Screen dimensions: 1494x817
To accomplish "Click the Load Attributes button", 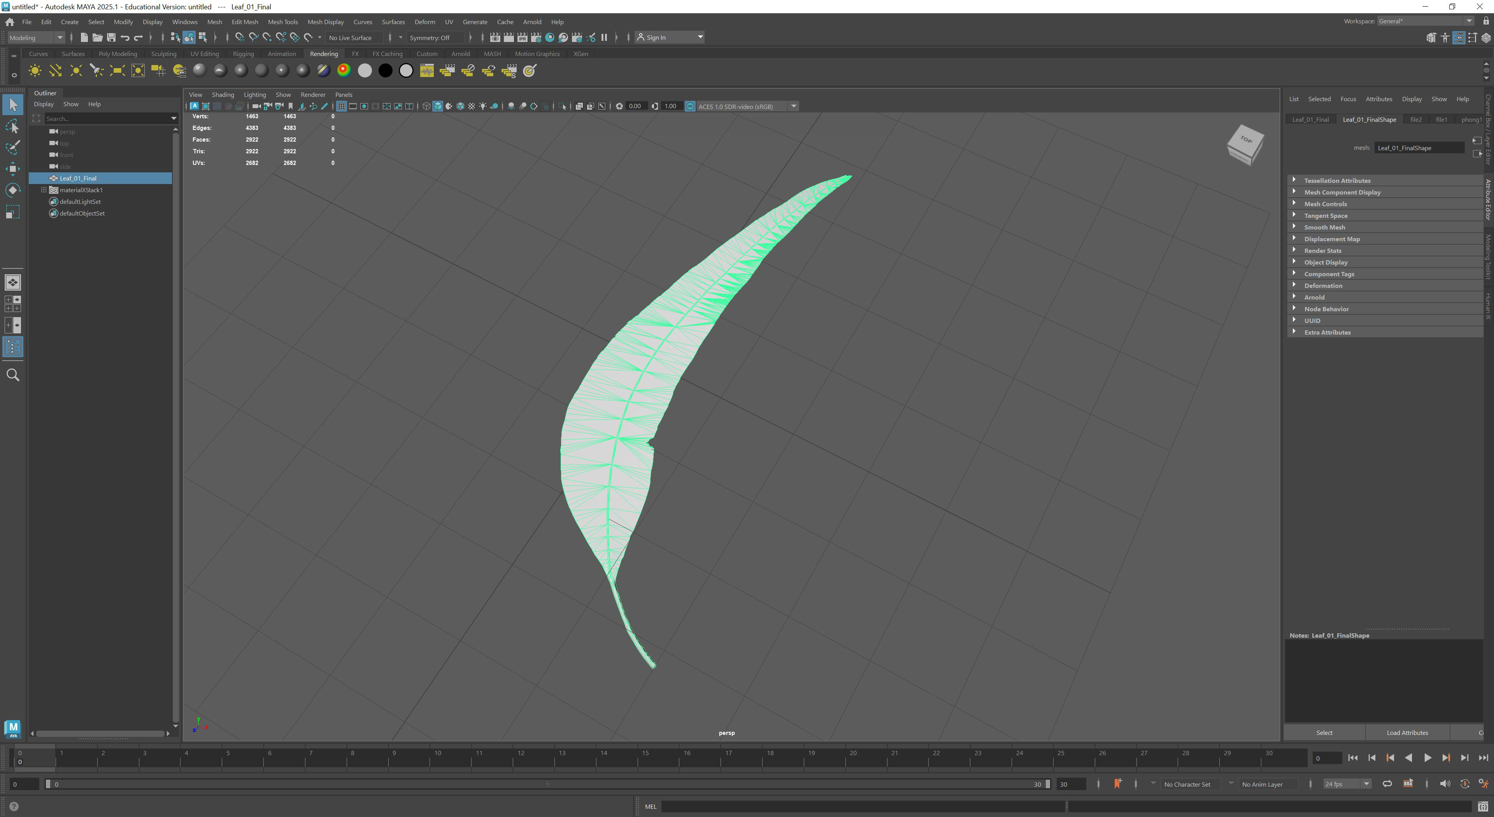I will (x=1406, y=732).
